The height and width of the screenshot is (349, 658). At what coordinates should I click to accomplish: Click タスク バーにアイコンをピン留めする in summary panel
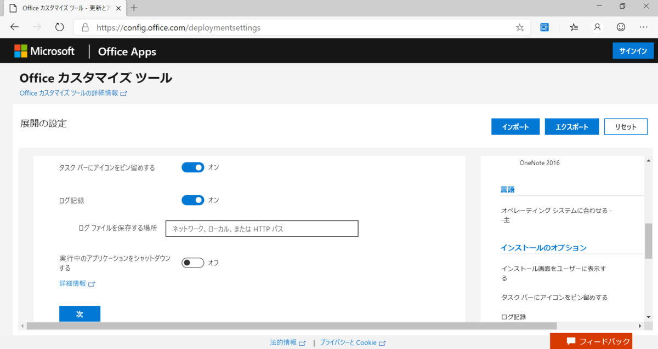(554, 298)
